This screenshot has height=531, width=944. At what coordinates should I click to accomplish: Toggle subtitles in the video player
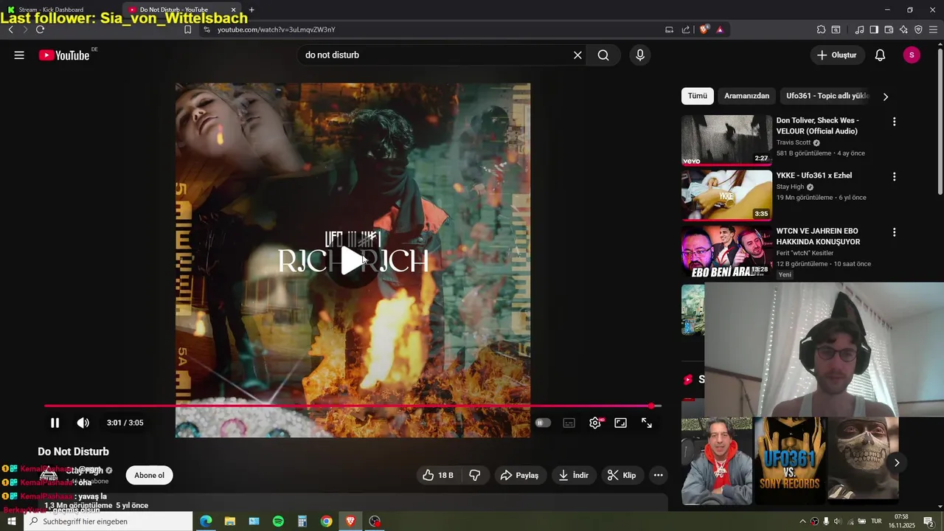pyautogui.click(x=569, y=423)
